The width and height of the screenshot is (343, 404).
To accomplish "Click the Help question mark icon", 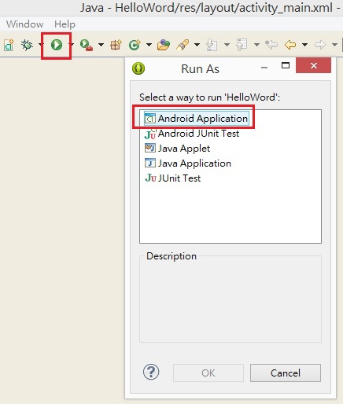I will [x=151, y=372].
